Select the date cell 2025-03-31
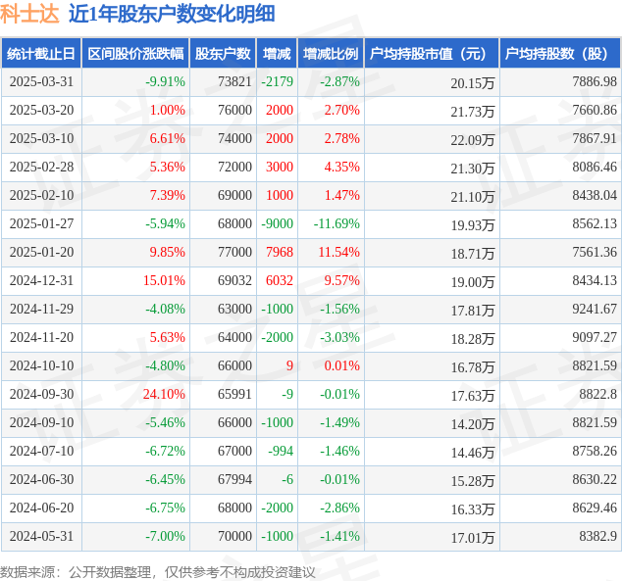Viewport: 622px width, 581px height. click(41, 81)
